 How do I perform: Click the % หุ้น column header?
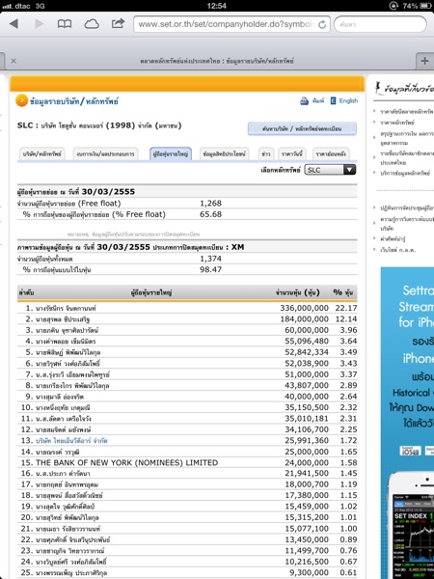pyautogui.click(x=342, y=292)
